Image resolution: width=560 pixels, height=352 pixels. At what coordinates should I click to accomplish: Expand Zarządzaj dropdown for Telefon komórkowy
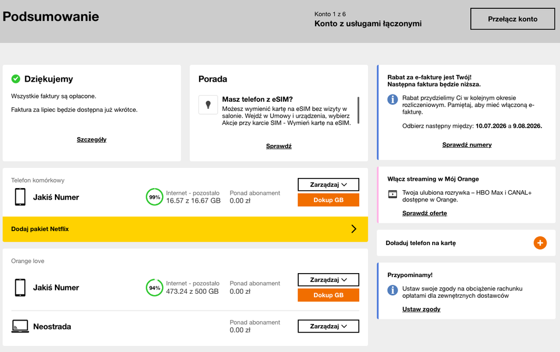pos(328,185)
